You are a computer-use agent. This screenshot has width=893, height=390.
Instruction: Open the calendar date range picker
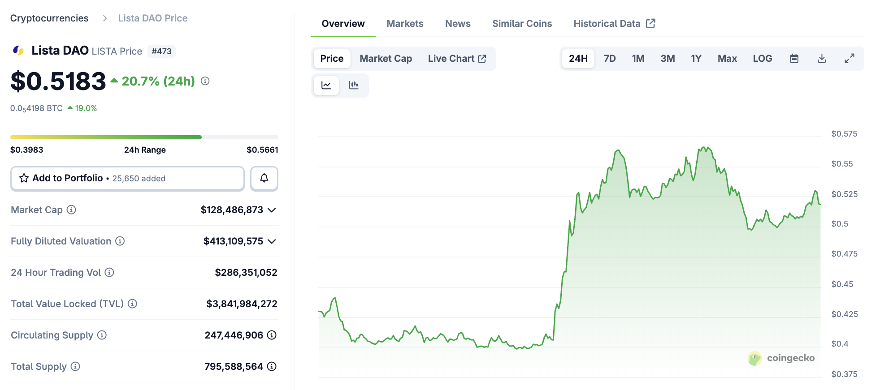[x=794, y=59]
